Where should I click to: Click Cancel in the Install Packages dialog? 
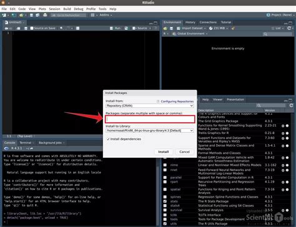[184, 152]
